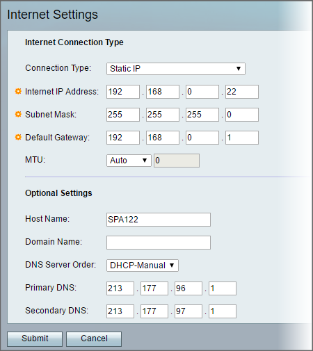Screen dimensions: 313x351
Task: Open the Connection Type dropdown
Action: tap(176, 69)
